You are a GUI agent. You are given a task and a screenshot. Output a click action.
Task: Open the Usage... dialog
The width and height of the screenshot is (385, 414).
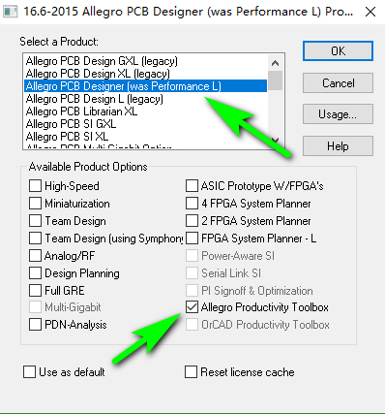coord(338,114)
